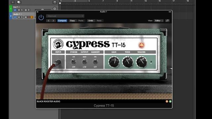Image resolution: width=212 pixels, height=119 pixels.
Task: Open the Manual preset dropdown
Action: (x=65, y=16)
